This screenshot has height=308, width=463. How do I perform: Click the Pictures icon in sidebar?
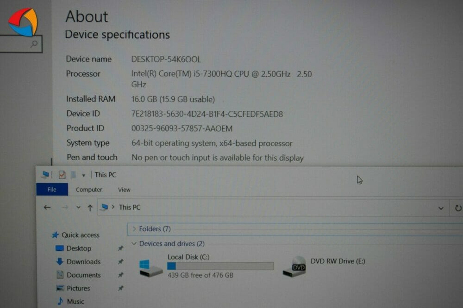pos(60,288)
